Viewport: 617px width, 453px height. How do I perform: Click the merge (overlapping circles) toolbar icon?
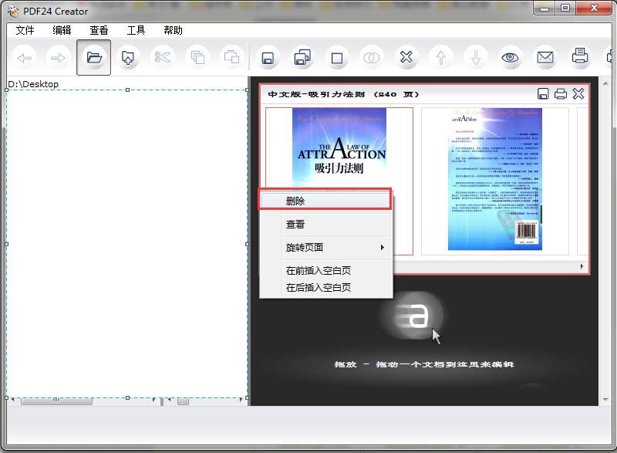coord(372,57)
